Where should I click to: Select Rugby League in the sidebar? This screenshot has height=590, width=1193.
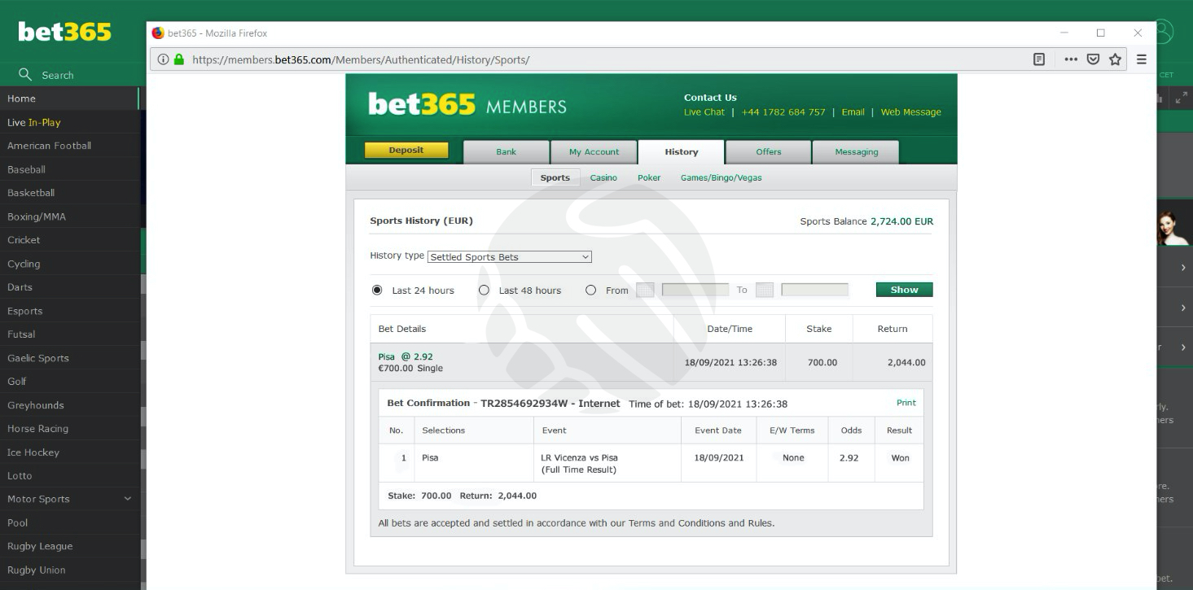[70, 546]
